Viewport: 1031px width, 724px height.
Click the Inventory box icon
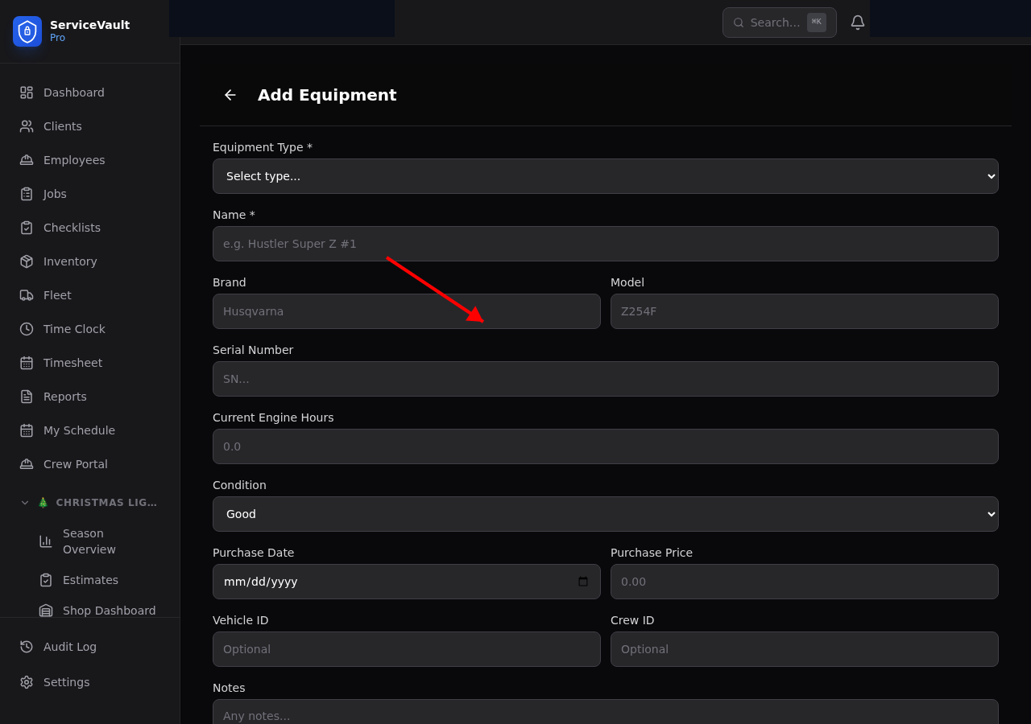pyautogui.click(x=27, y=261)
